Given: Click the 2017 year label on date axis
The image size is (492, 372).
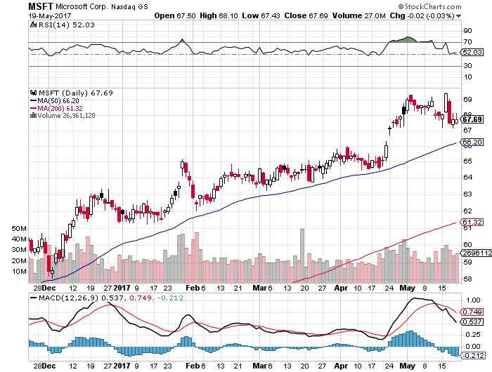Looking at the screenshot, I should tap(122, 287).
